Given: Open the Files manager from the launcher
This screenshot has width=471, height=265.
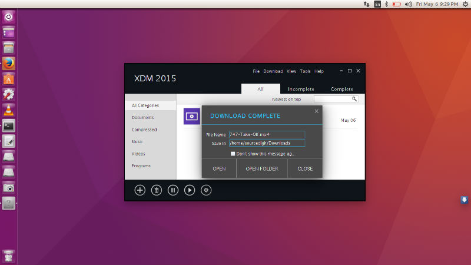Looking at the screenshot, I should coord(8,48).
